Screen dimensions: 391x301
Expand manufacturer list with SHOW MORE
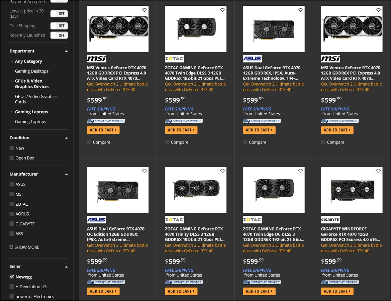[24, 247]
